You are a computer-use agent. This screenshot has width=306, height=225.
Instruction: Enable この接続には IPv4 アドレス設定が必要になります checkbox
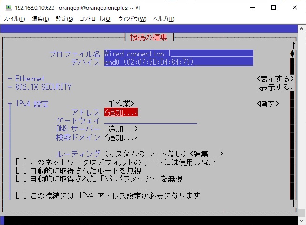click(x=20, y=195)
